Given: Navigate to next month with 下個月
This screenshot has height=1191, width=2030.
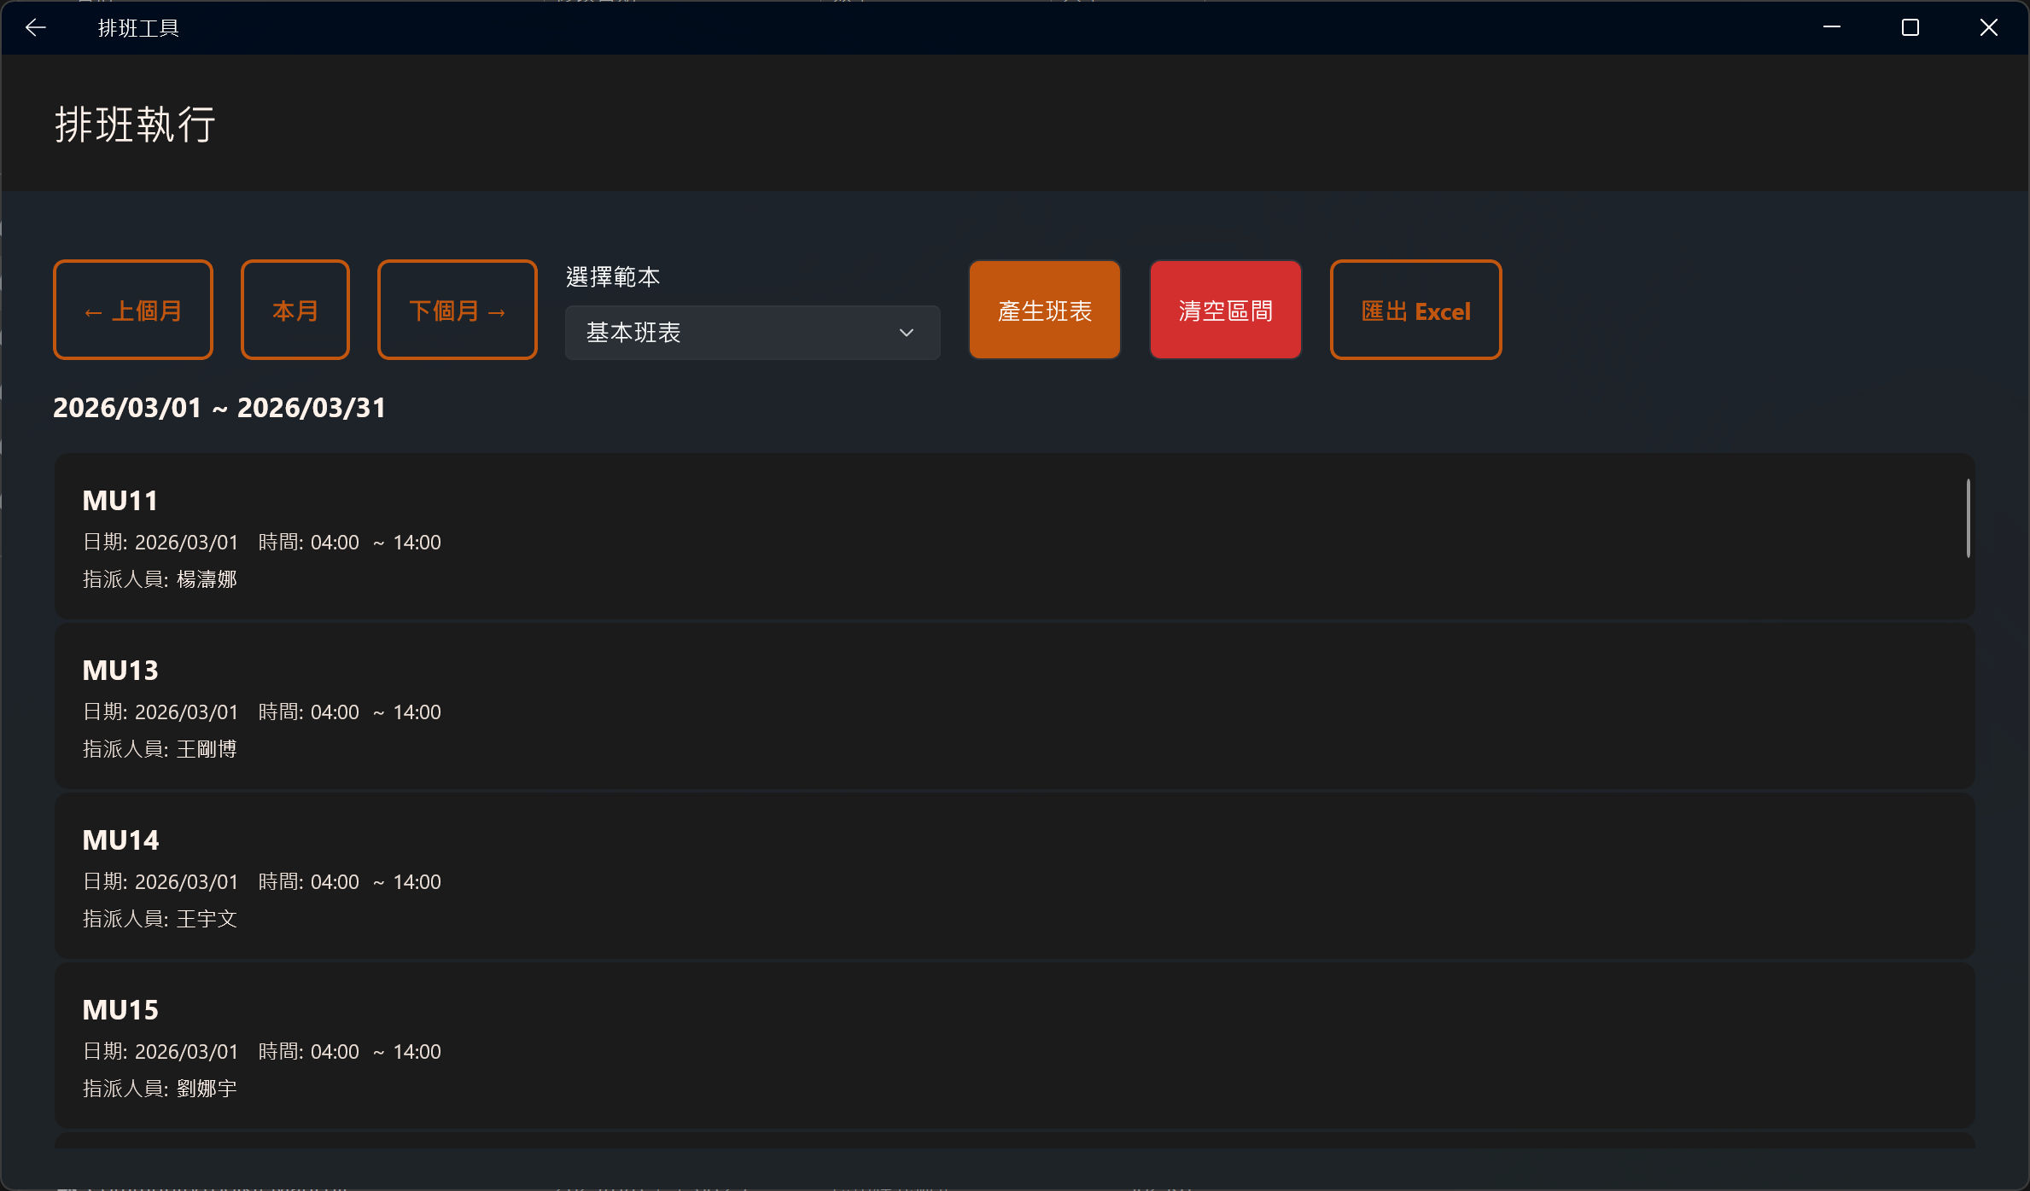Looking at the screenshot, I should tap(457, 309).
